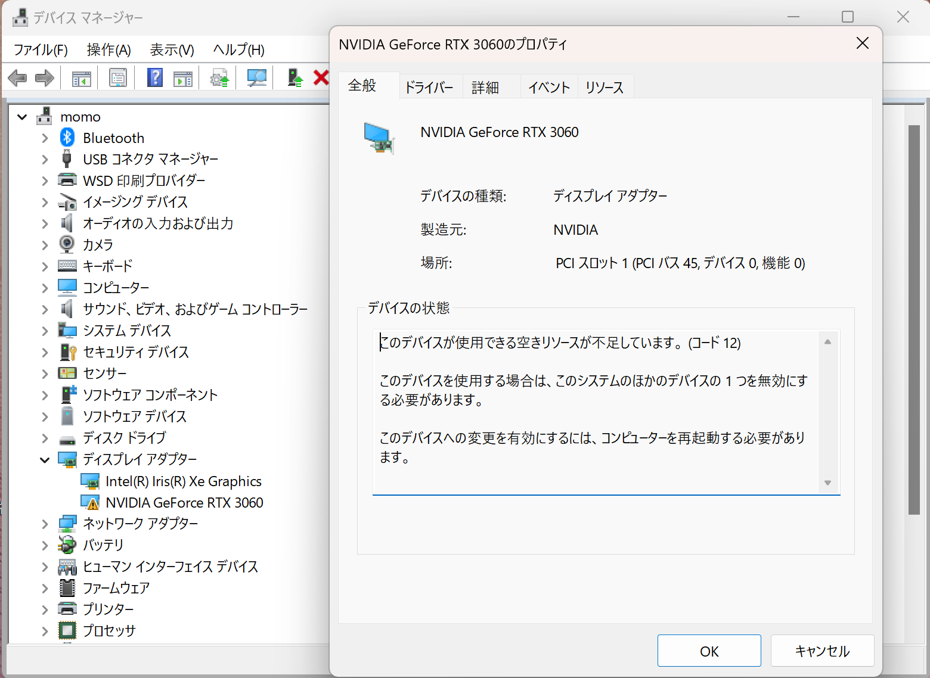Select the Intel(R) Iris(R) Xe Graphics item
This screenshot has width=930, height=678.
point(184,481)
